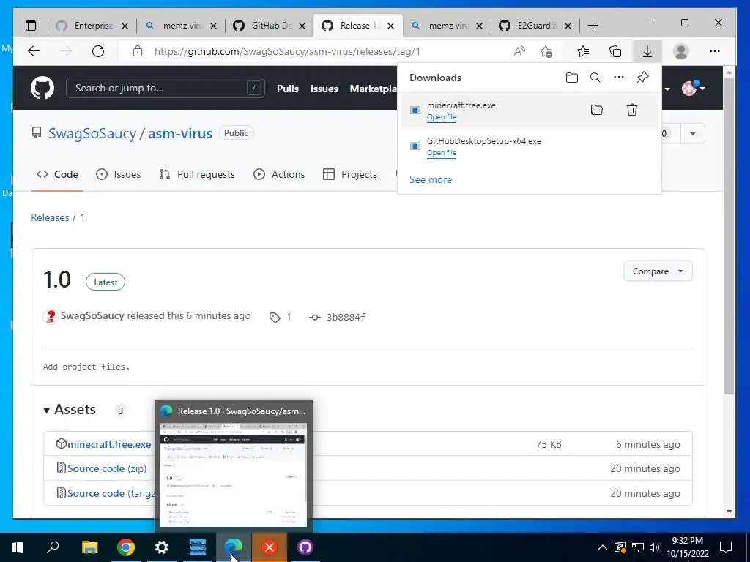The width and height of the screenshot is (750, 562).
Task: Reload the current GitHub page
Action: 98,51
